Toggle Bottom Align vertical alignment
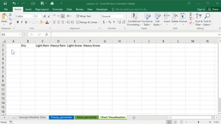Screen dimensions: 221x124 pyautogui.click(x=63, y=16)
